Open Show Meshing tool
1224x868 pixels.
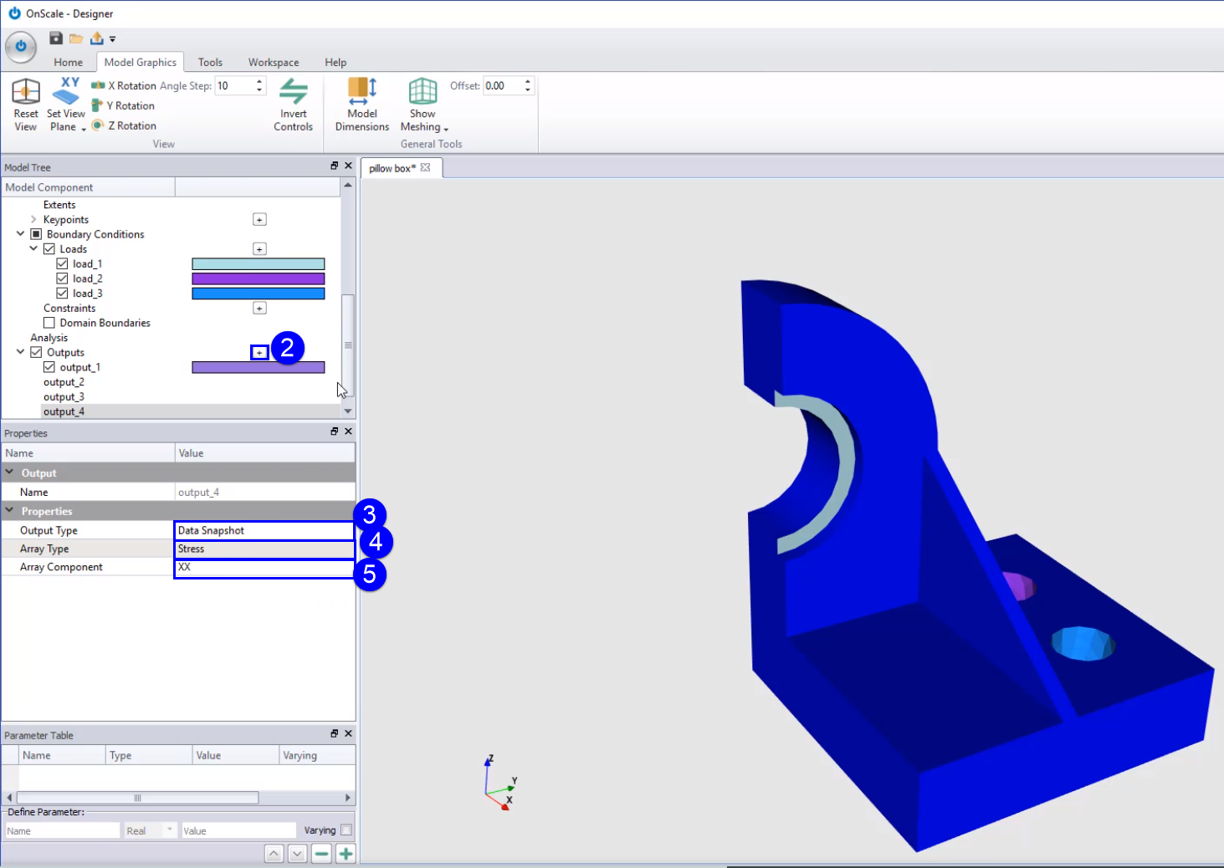424,105
